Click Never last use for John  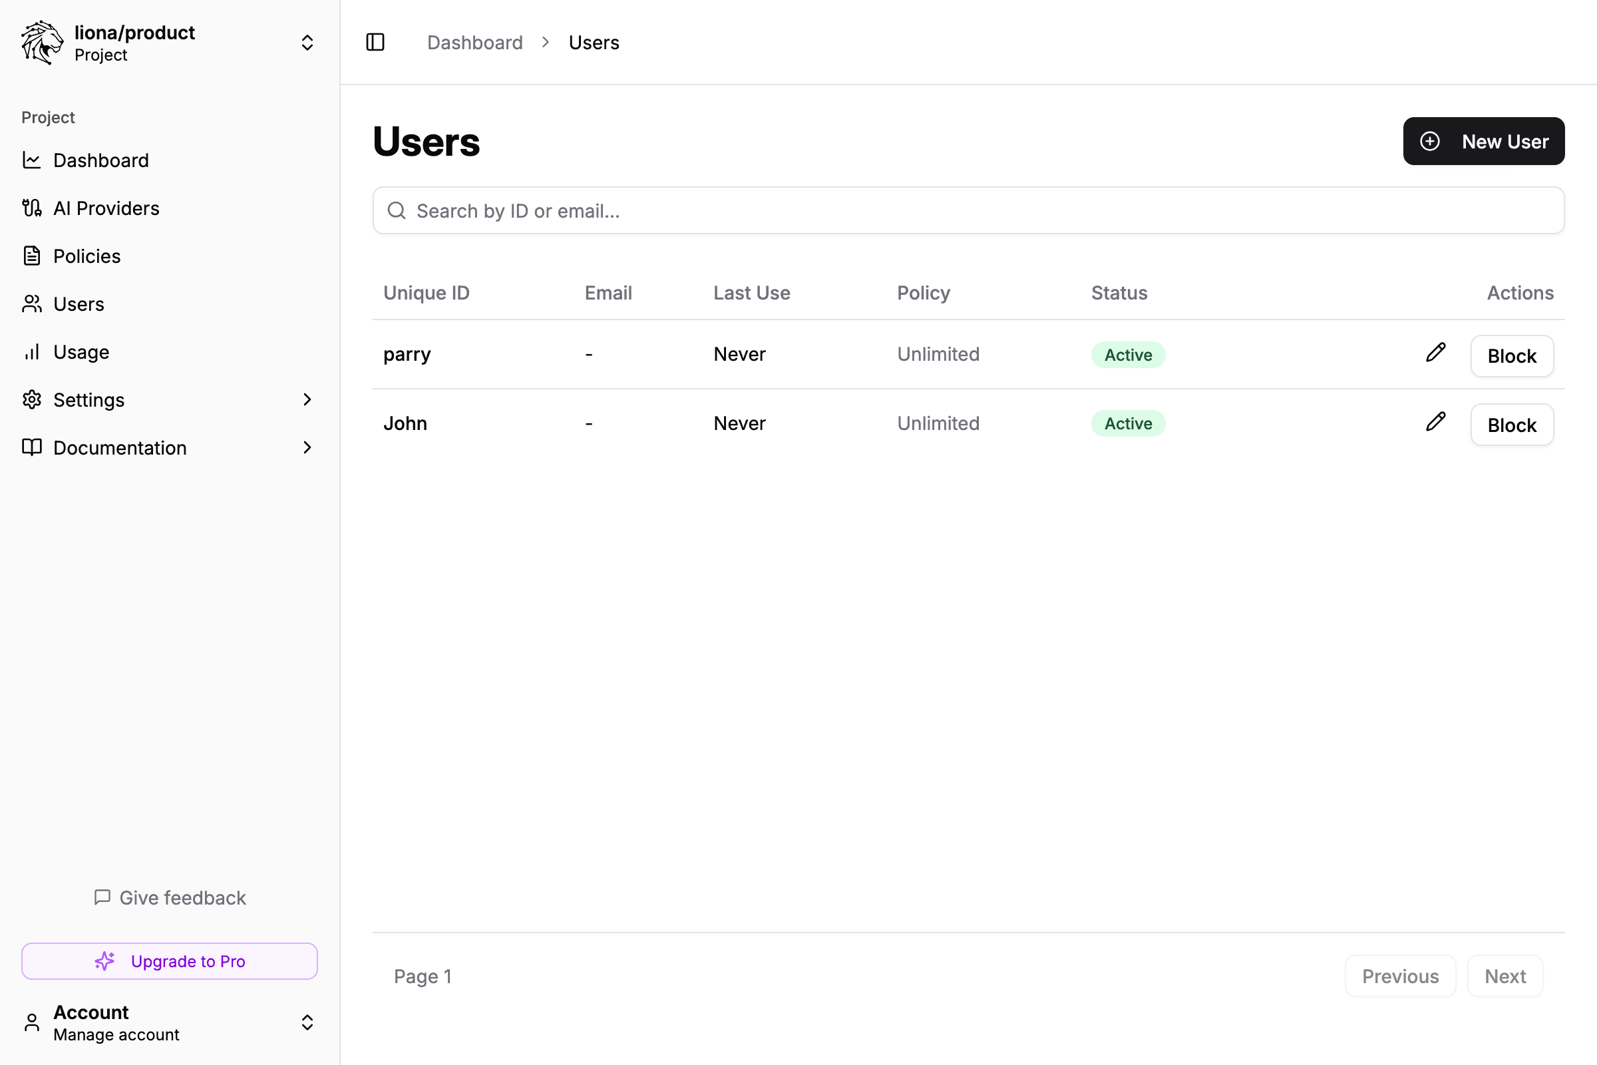pos(739,423)
